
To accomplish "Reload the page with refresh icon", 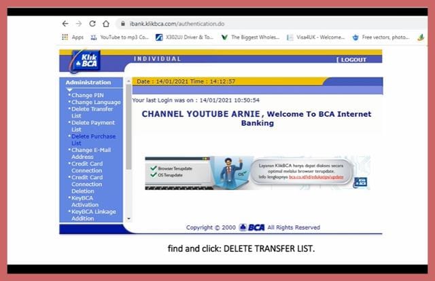I will (92, 23).
